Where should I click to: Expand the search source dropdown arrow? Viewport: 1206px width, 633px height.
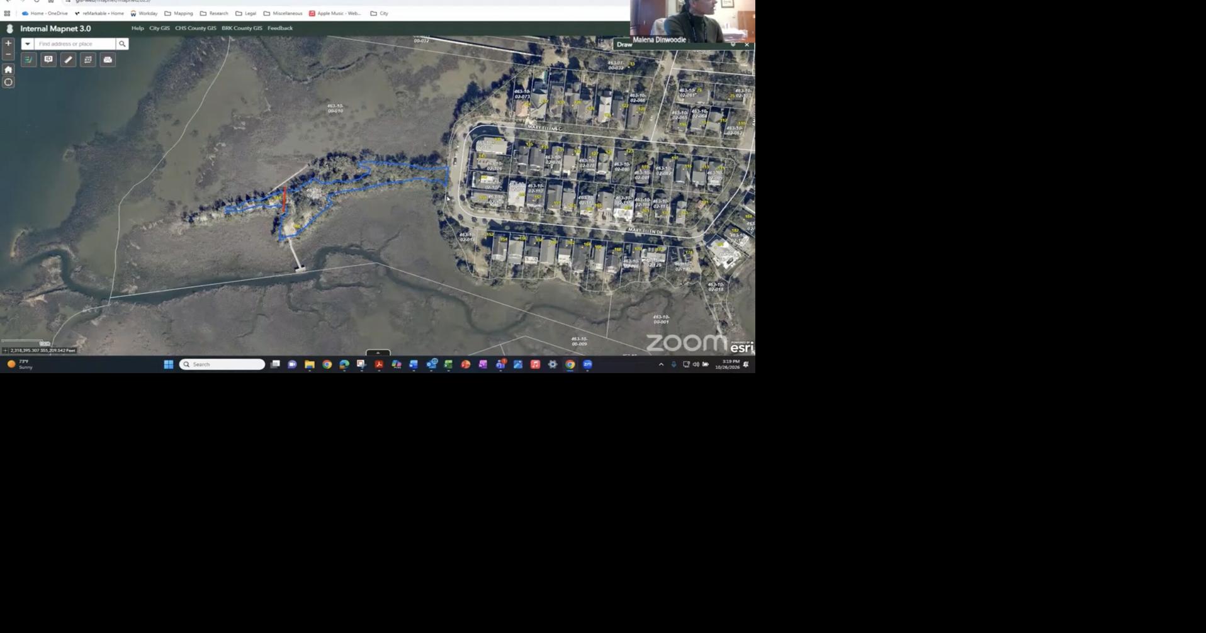pyautogui.click(x=27, y=44)
